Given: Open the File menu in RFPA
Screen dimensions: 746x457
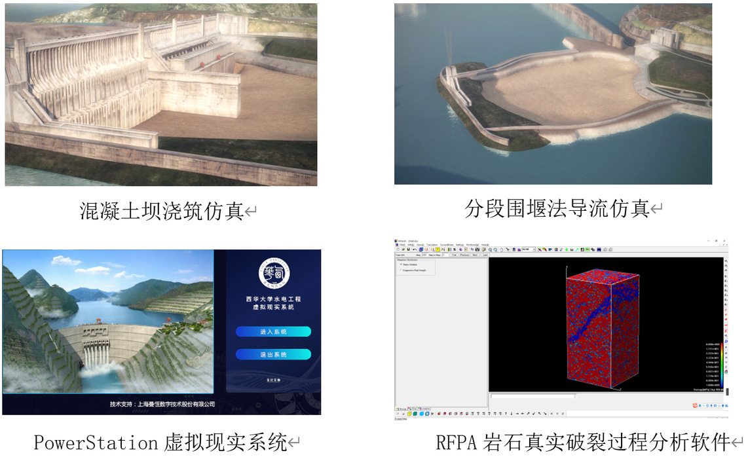Looking at the screenshot, I should pos(402,244).
